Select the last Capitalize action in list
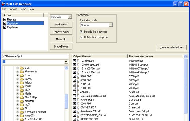Screen dimensions: 190x121 point(12,27)
